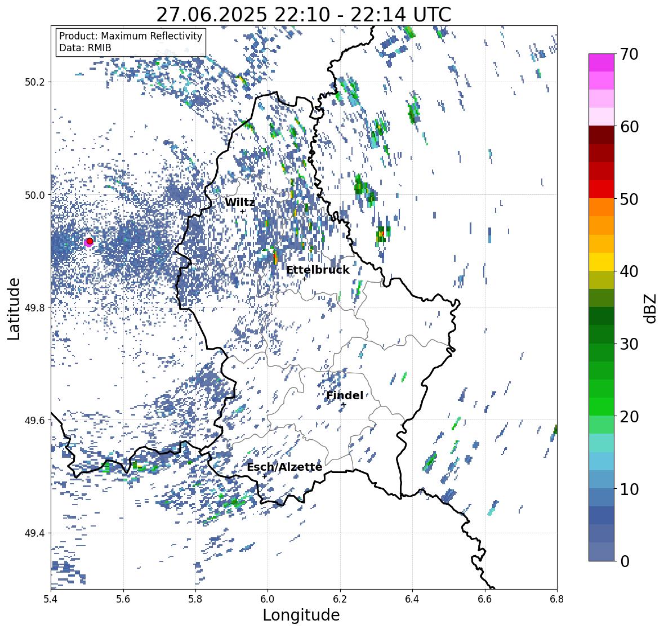Click the 'Product: Maximum Reflectivity' text
664x629 pixels.
click(x=131, y=36)
